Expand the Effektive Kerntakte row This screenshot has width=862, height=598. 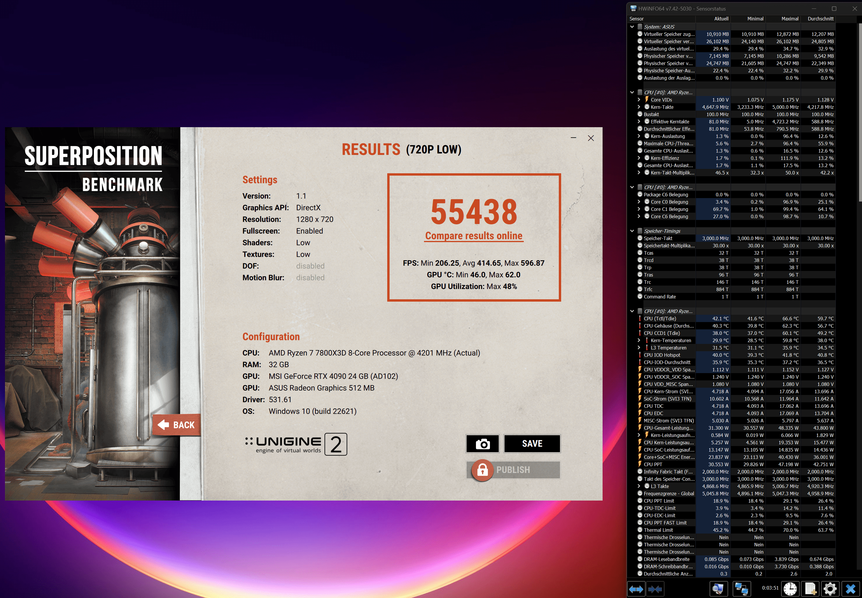tap(639, 121)
